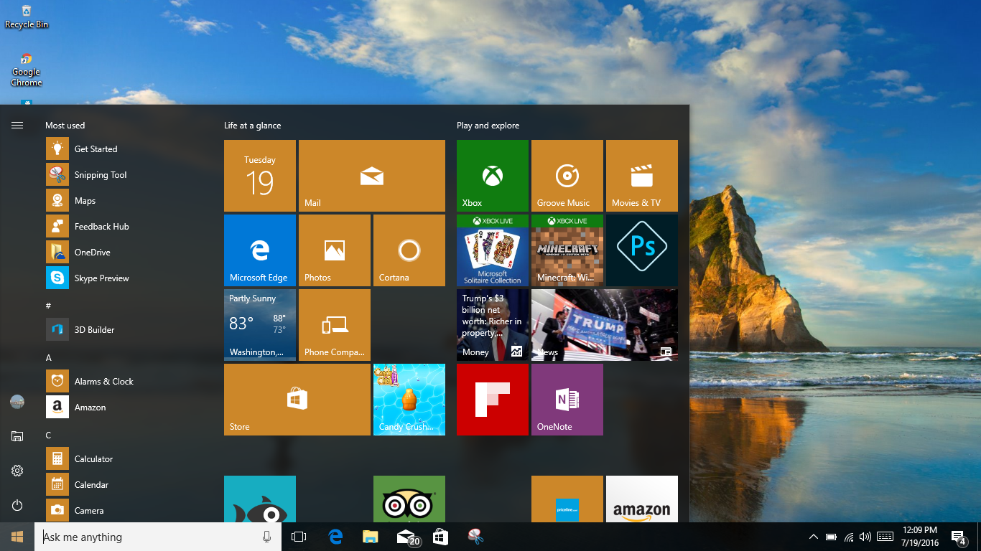Launch Microsoft Edge tile

(x=260, y=250)
